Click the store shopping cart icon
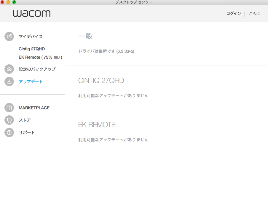Image resolution: width=268 pixels, height=198 pixels. pyautogui.click(x=9, y=120)
